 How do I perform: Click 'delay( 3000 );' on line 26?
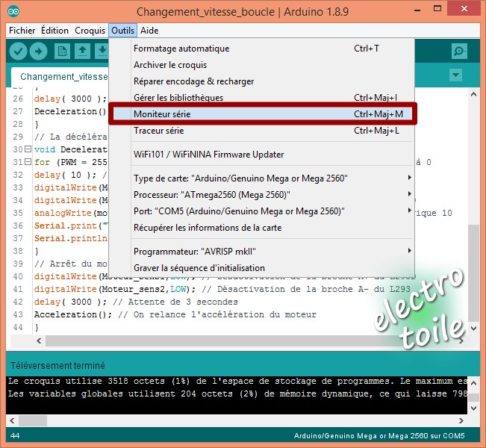70,99
